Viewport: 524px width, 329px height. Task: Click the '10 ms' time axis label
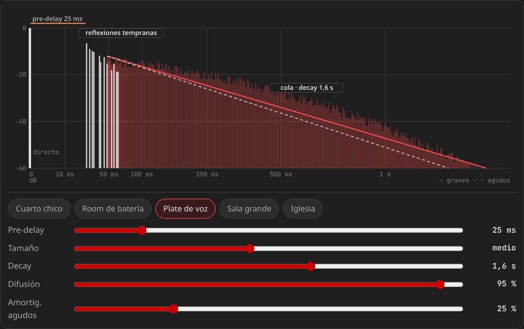(x=65, y=174)
